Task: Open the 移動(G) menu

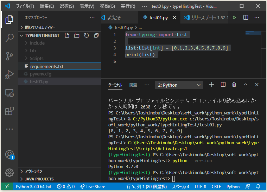Action: [107, 6]
